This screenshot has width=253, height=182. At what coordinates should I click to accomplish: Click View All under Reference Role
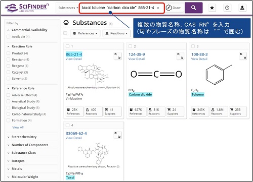18,127
